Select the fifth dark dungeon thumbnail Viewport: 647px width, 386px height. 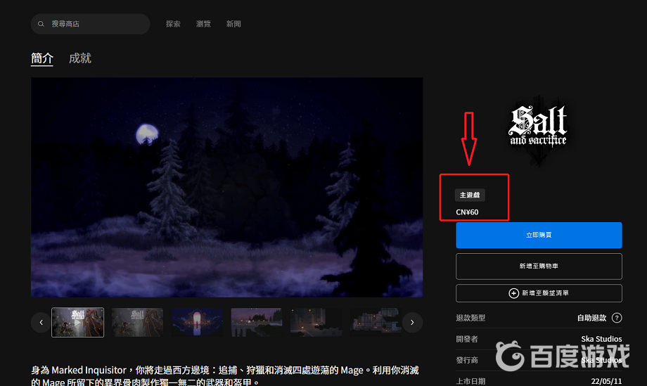tap(316, 323)
